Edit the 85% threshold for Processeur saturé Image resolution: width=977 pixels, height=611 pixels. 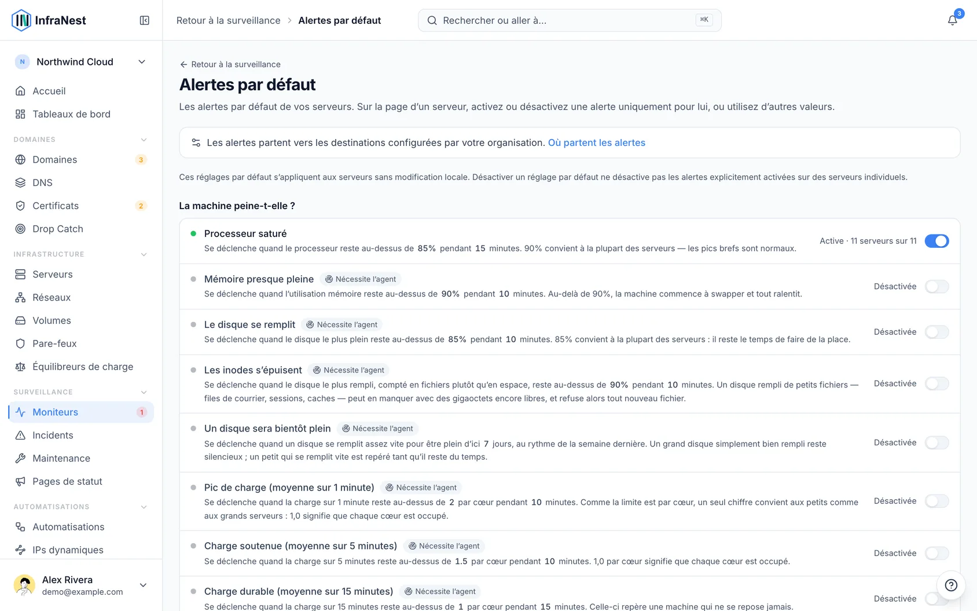pos(427,248)
